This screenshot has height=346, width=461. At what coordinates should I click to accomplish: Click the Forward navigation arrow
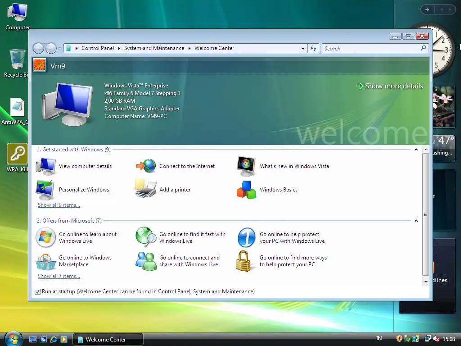tap(50, 48)
